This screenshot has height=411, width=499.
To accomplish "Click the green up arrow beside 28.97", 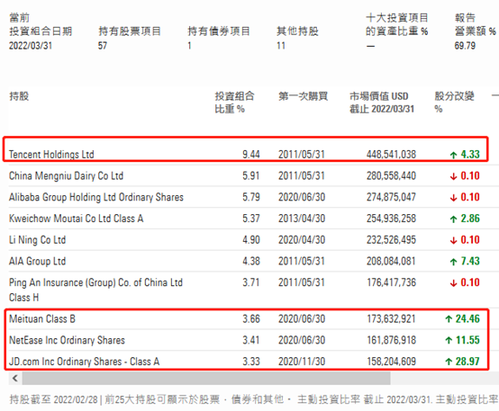I will (x=449, y=362).
